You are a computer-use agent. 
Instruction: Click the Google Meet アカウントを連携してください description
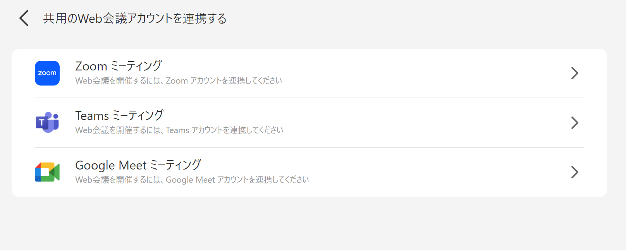[192, 180]
